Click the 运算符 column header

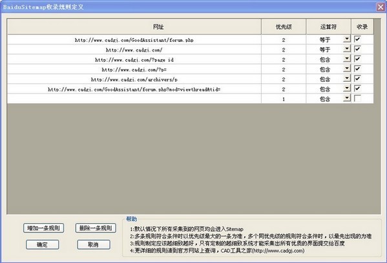coord(328,26)
